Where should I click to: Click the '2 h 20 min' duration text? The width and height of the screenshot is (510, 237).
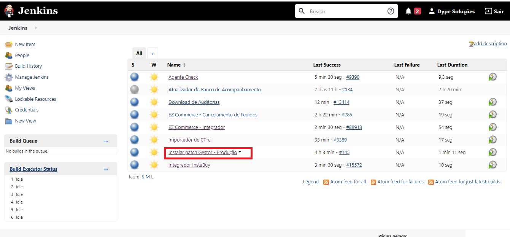tap(450, 89)
